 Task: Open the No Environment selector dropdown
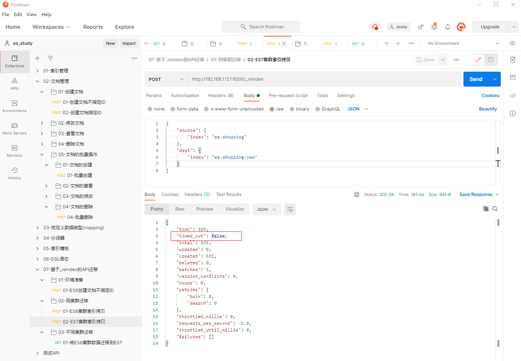coord(463,43)
